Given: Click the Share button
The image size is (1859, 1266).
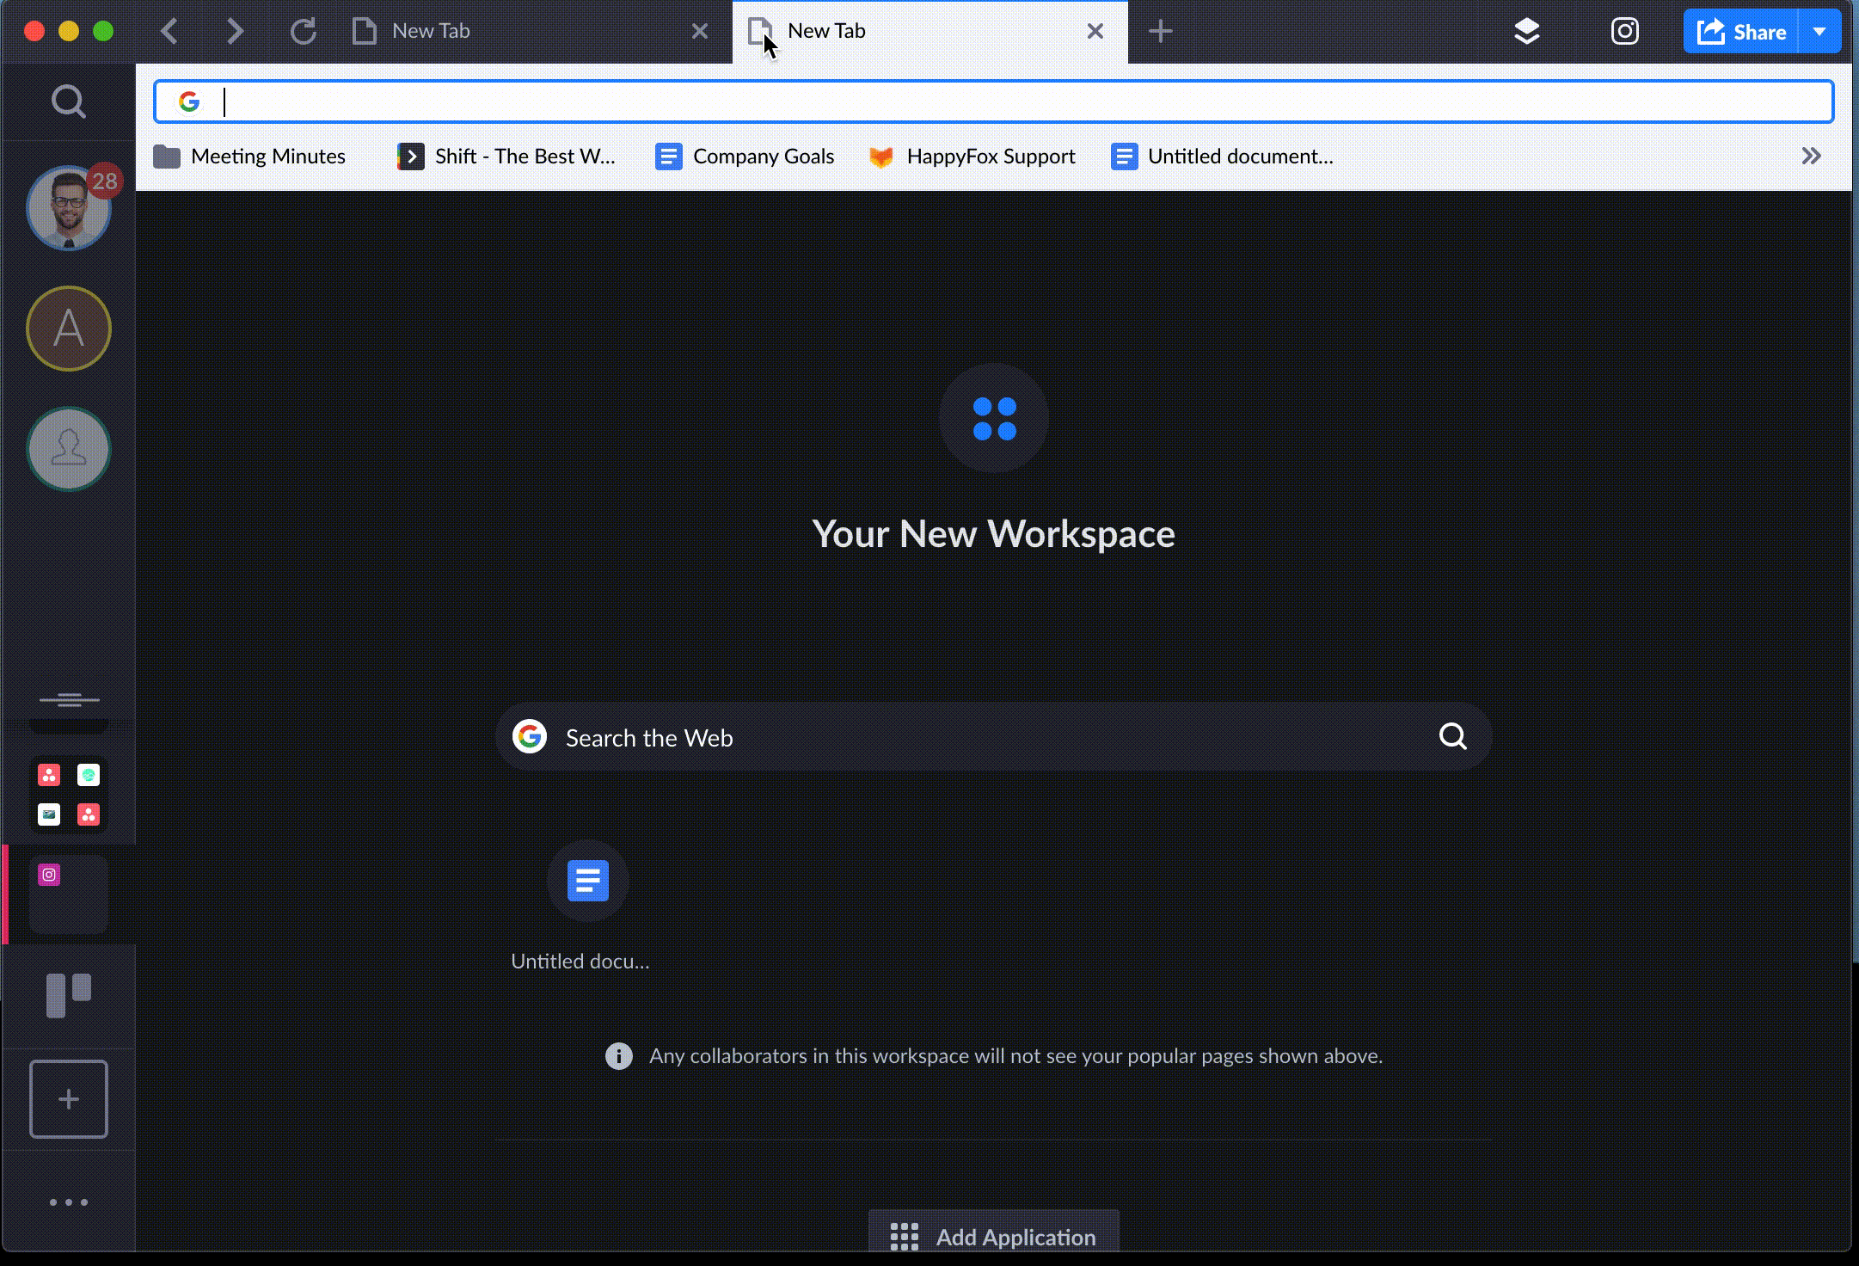Looking at the screenshot, I should [x=1741, y=32].
